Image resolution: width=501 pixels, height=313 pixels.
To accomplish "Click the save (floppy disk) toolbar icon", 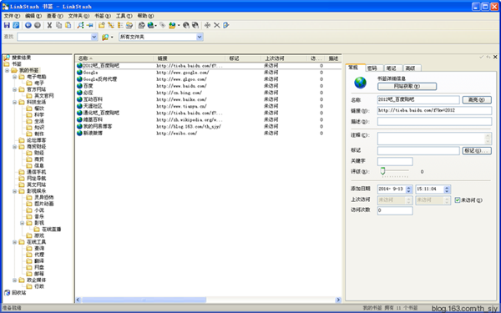I will tap(7, 25).
